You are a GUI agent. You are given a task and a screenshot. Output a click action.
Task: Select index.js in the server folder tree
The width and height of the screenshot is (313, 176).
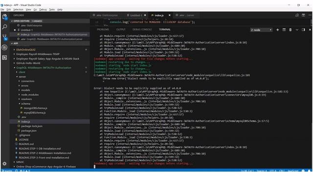(25, 122)
